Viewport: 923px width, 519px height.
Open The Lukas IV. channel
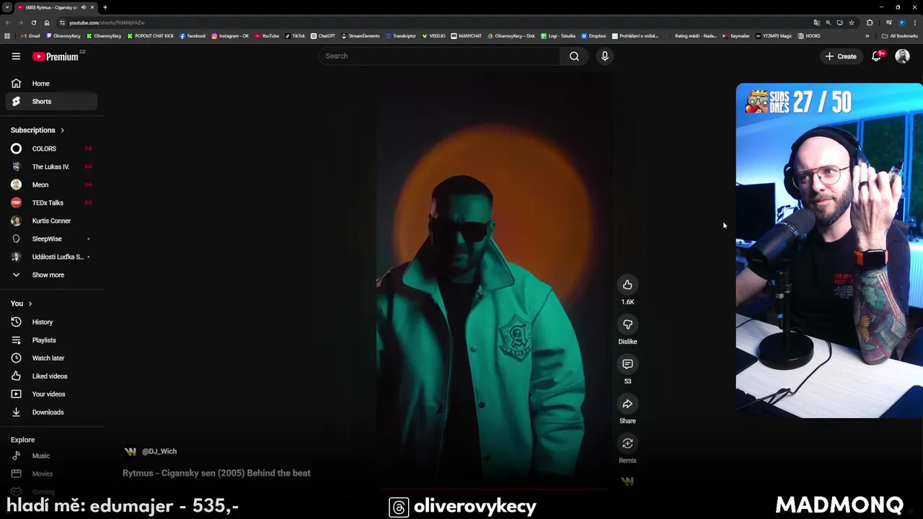click(x=51, y=167)
